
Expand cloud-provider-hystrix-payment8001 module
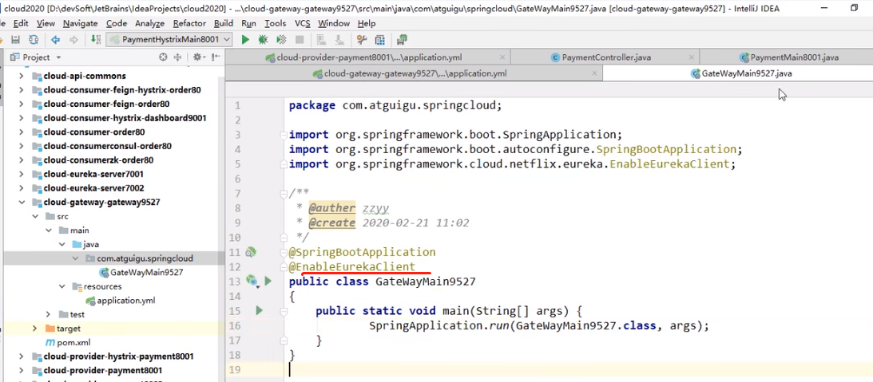(21, 356)
